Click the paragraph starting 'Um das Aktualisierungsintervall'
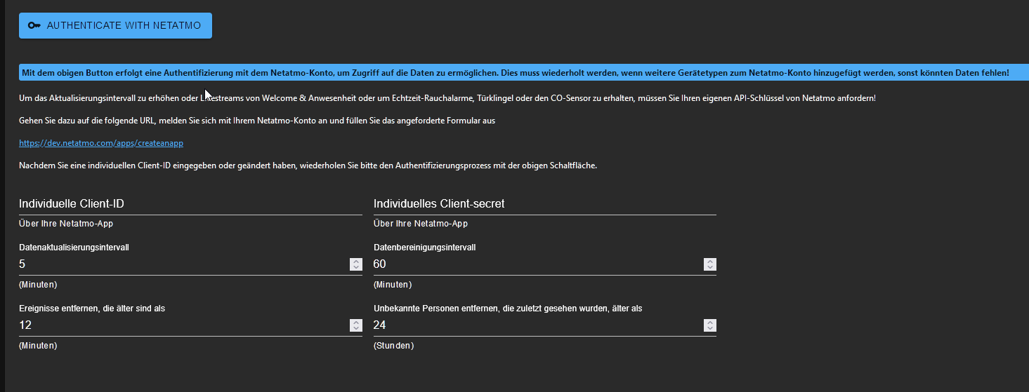This screenshot has width=1029, height=392. coord(447,98)
